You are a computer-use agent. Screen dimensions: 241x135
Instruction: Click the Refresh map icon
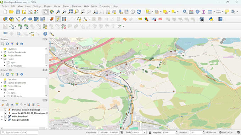coord(139,12)
